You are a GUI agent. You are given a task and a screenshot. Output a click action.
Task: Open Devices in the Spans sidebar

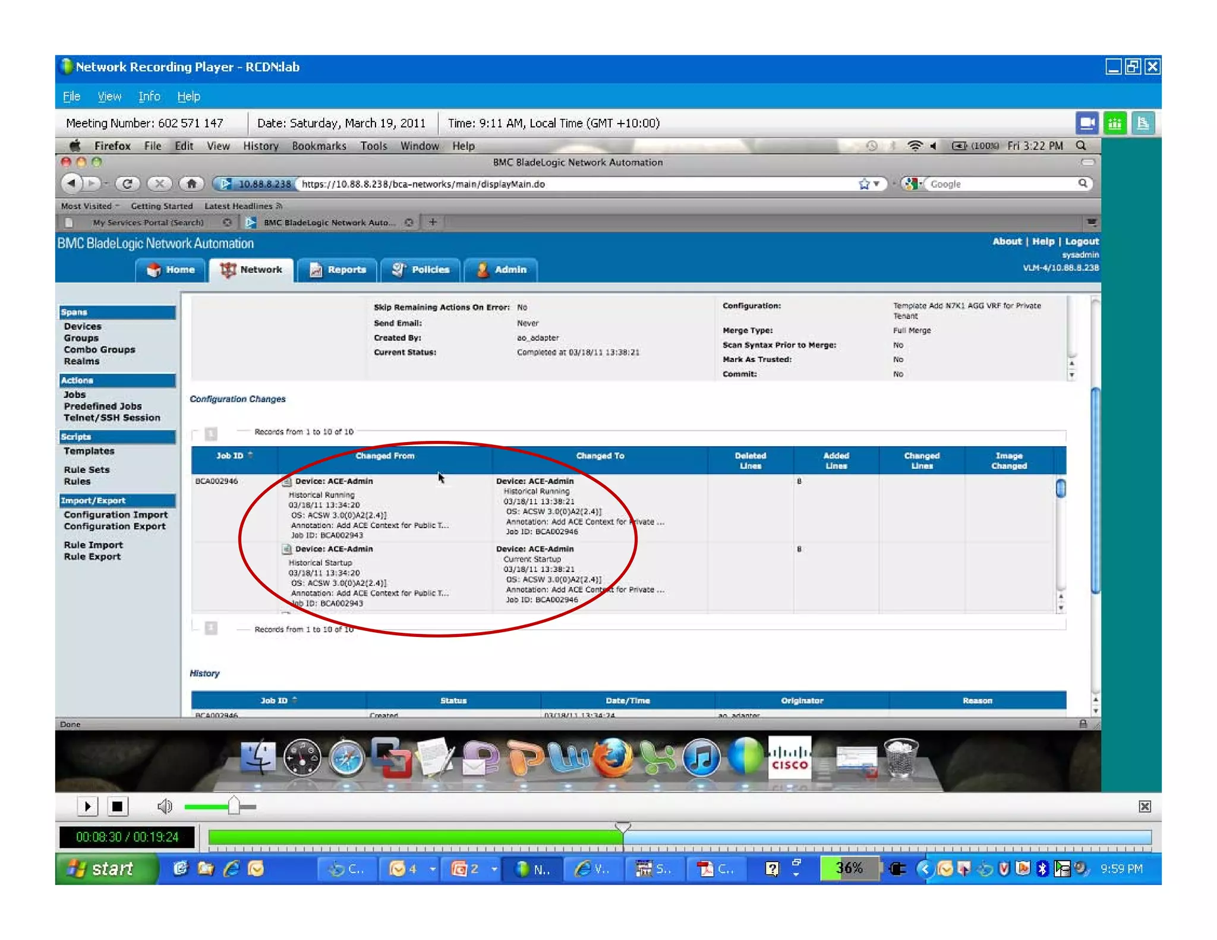click(83, 326)
